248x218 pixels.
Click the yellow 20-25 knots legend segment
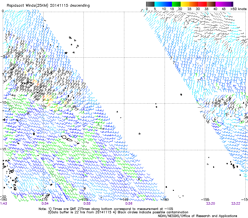(x=185, y=4)
